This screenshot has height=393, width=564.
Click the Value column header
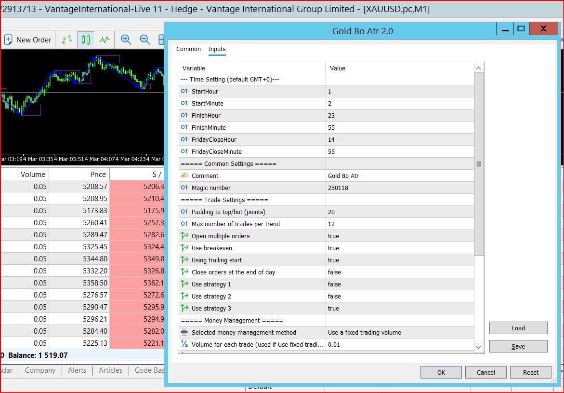[x=400, y=68]
